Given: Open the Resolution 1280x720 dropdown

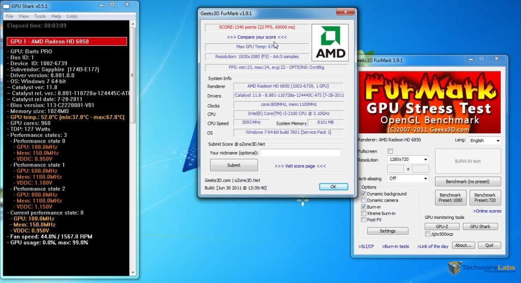Looking at the screenshot, I should pos(408,159).
